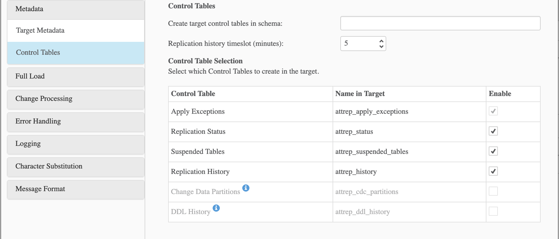559x239 pixels.
Task: Check the Change Data Partitions checkbox
Action: pyautogui.click(x=493, y=191)
